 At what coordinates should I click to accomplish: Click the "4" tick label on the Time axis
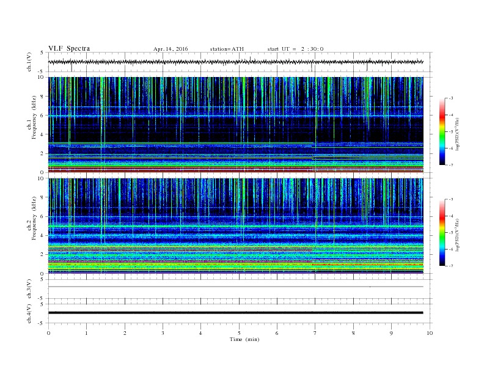point(200,333)
